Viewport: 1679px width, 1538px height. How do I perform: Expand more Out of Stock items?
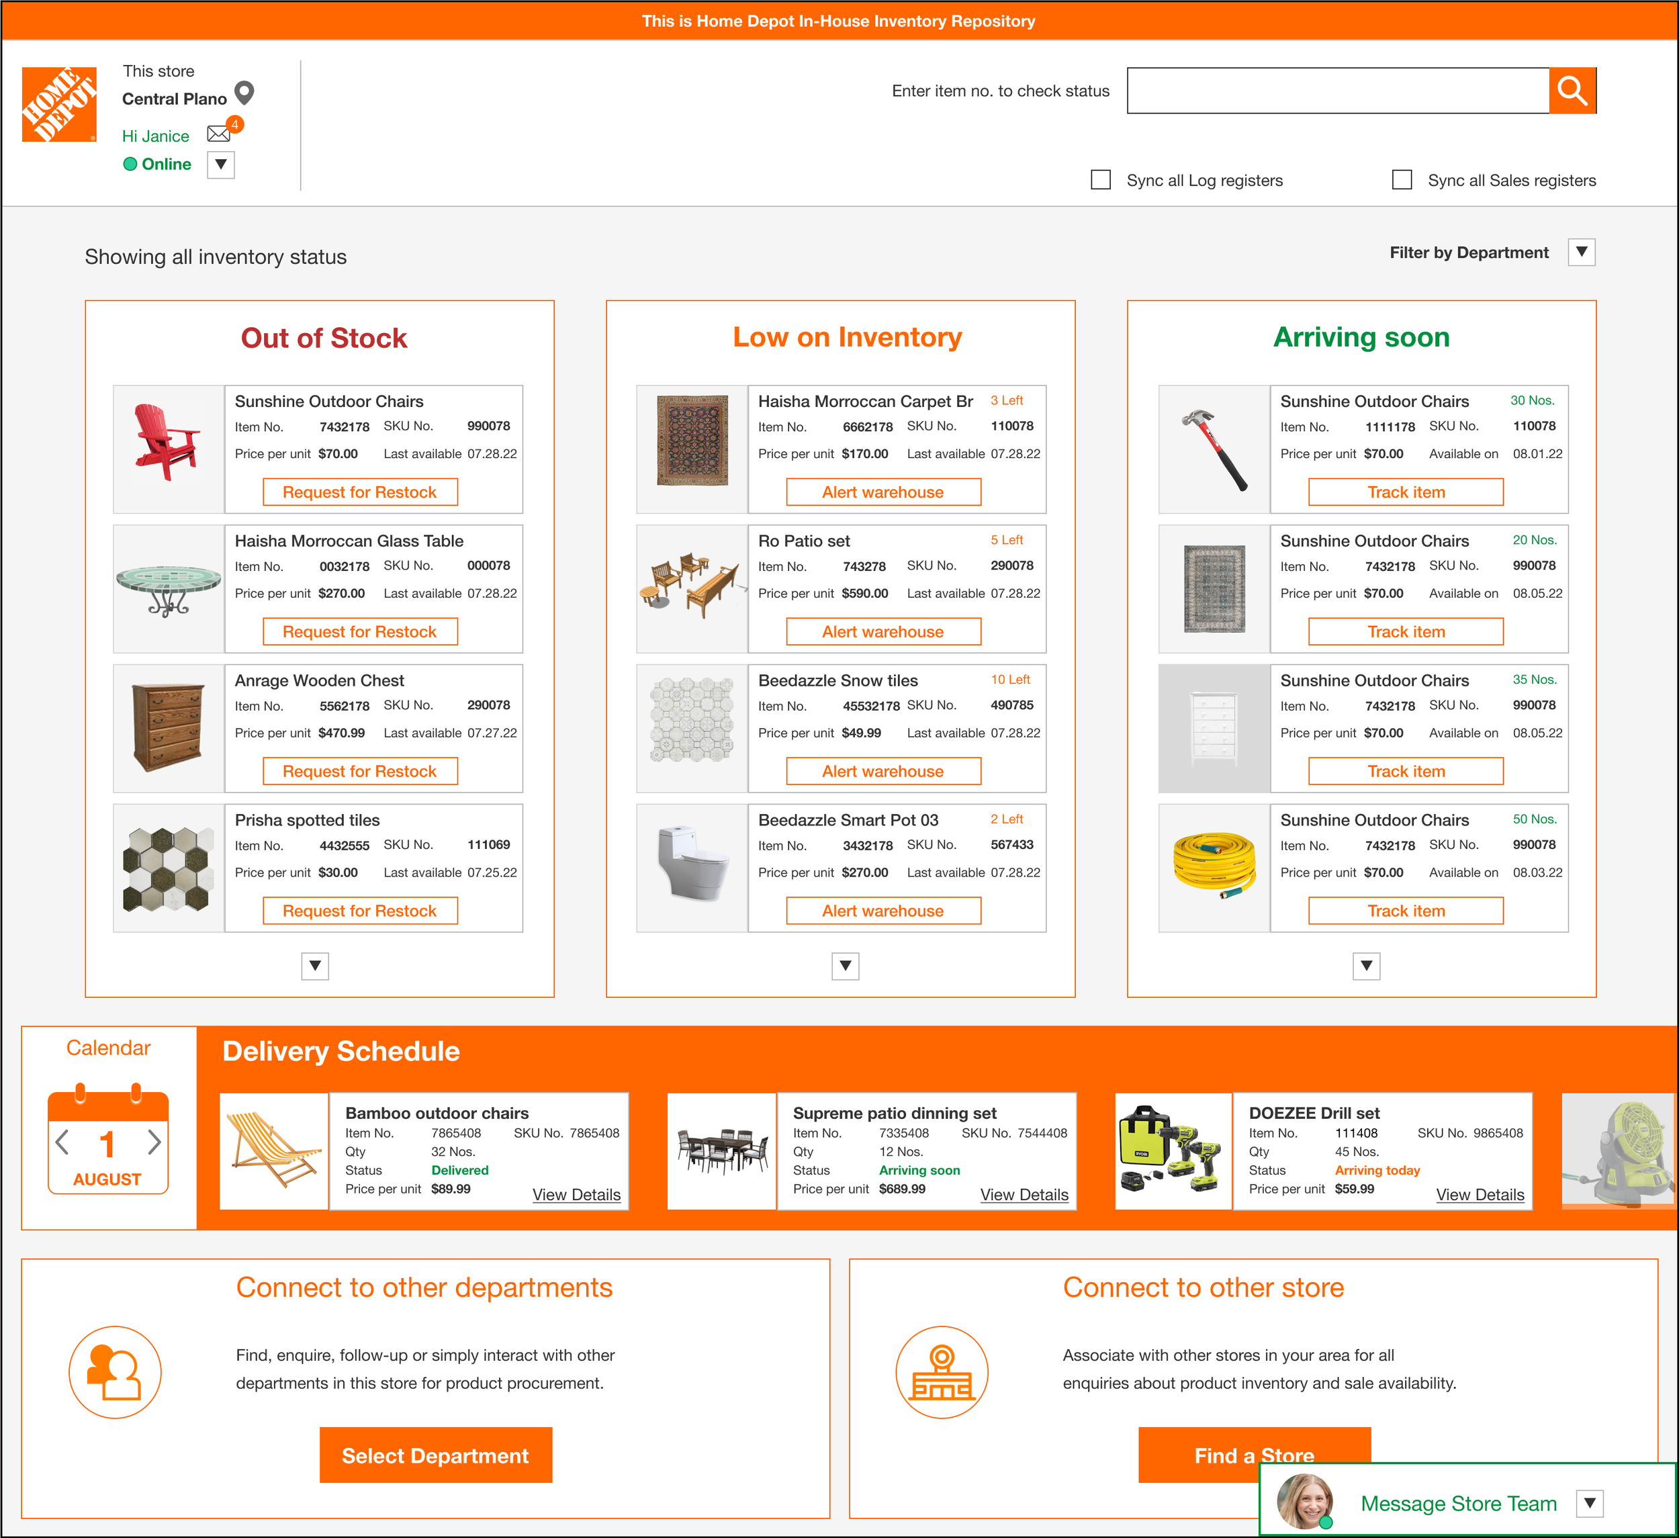click(315, 965)
